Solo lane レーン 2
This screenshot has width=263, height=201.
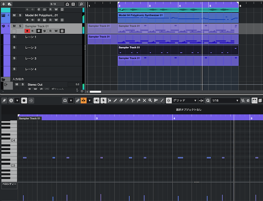pyautogui.click(x=14, y=48)
